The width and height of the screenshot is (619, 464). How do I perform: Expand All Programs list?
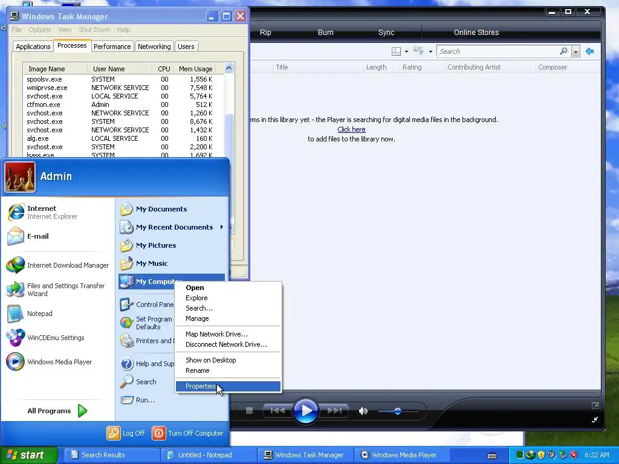coord(57,411)
